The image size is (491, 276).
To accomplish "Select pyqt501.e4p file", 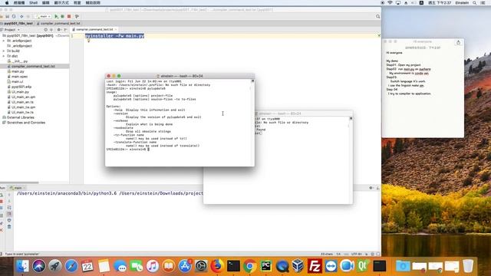I will (19, 87).
